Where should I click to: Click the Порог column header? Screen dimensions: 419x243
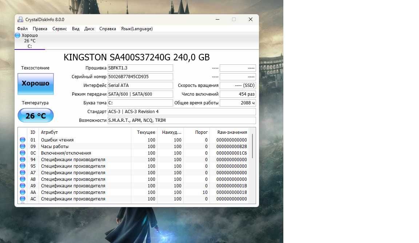click(x=197, y=132)
